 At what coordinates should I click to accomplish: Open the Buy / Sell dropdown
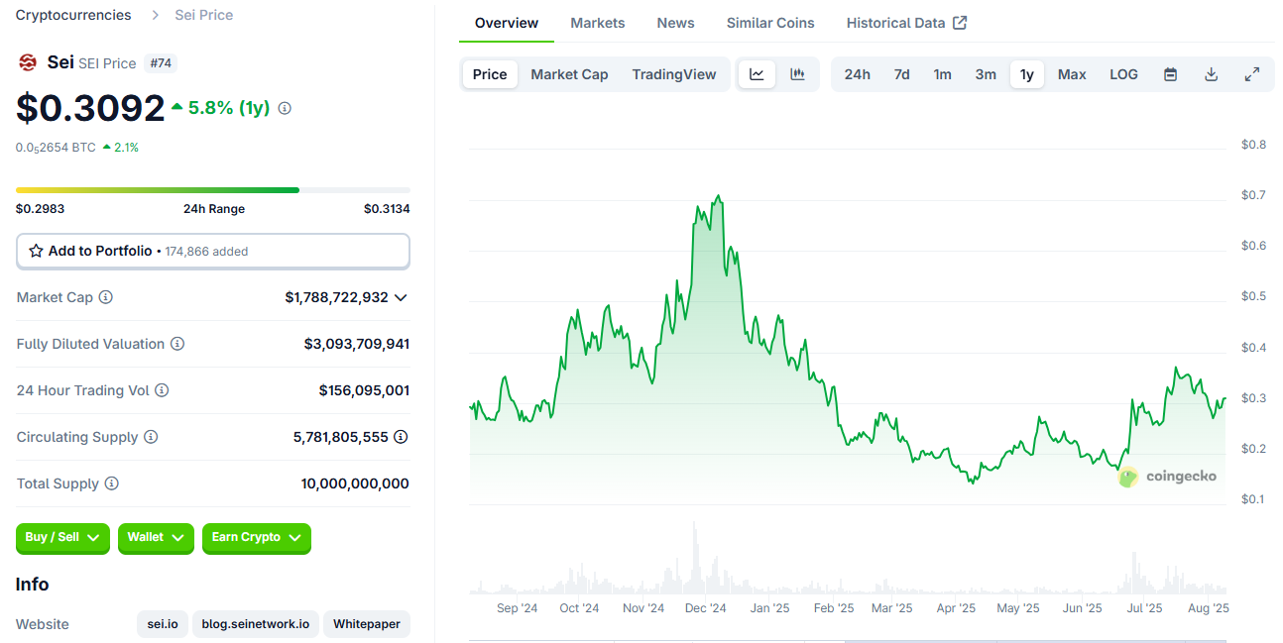pos(62,537)
